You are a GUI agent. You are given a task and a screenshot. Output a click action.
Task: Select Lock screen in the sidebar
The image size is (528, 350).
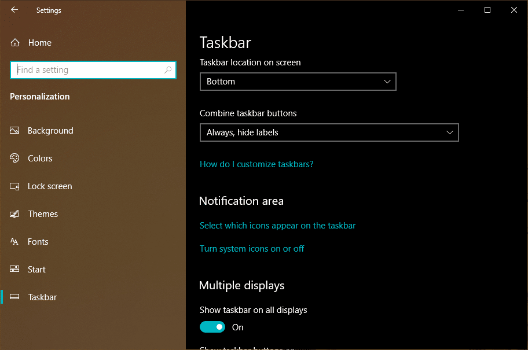click(x=50, y=186)
